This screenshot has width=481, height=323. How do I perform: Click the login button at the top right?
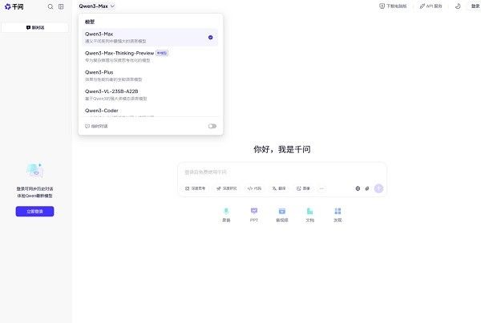click(475, 6)
